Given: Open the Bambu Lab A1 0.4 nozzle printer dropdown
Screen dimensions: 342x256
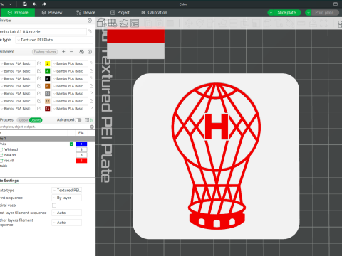Looking at the screenshot, I should (x=43, y=31).
